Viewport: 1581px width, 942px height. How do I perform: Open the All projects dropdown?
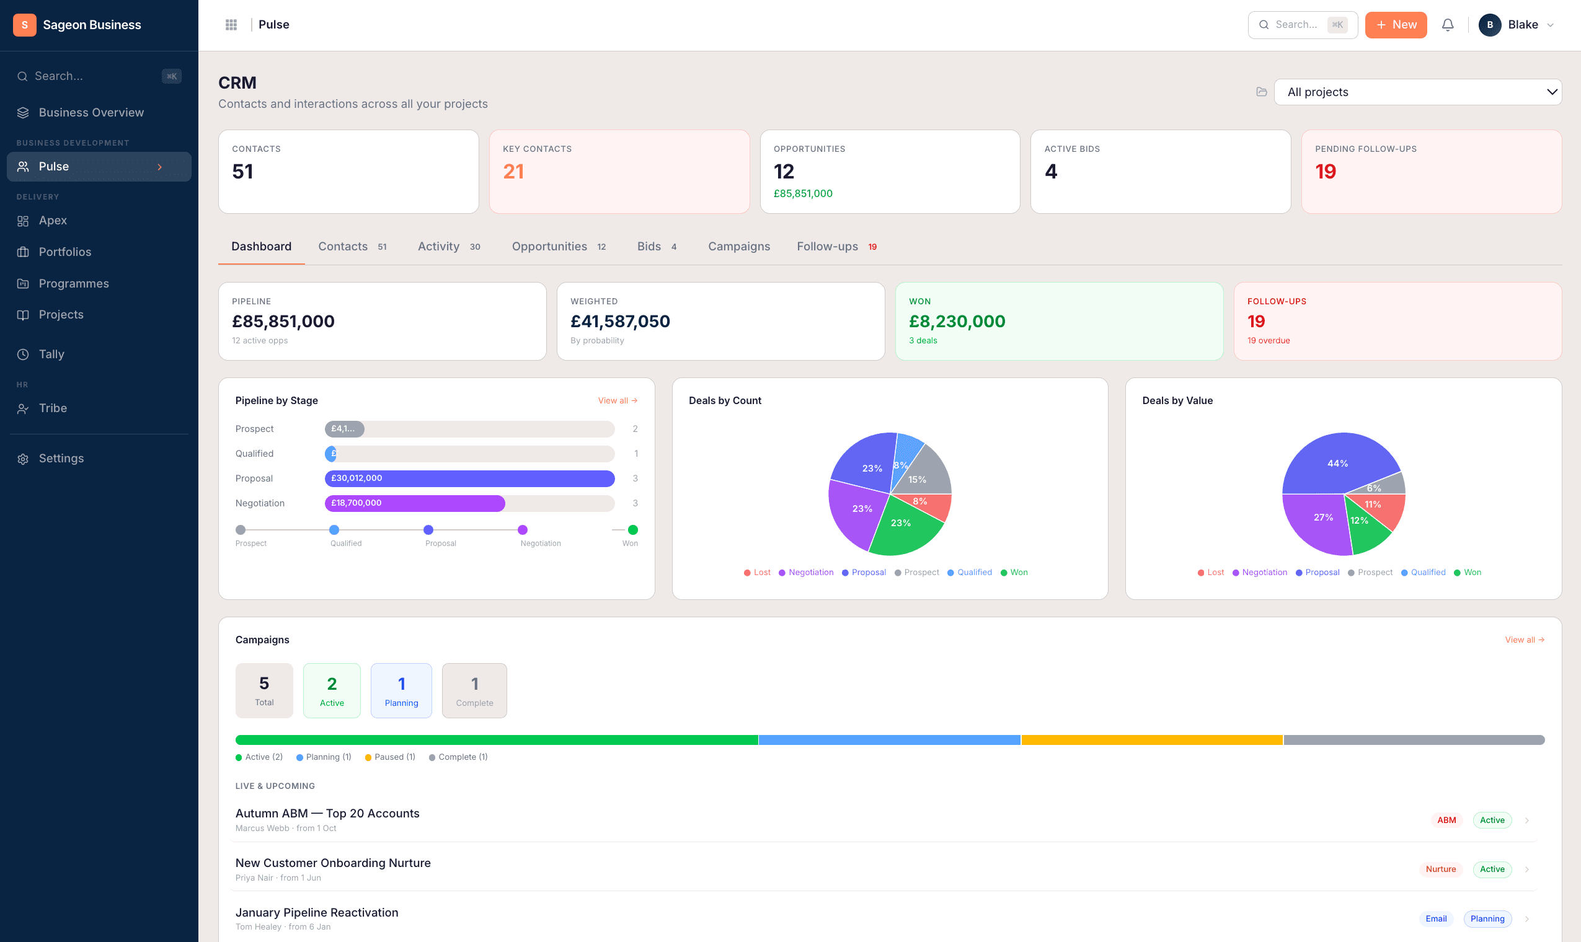pos(1417,92)
